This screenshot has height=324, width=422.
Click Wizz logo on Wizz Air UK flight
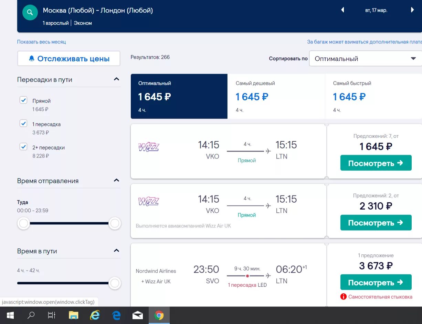[x=149, y=201]
